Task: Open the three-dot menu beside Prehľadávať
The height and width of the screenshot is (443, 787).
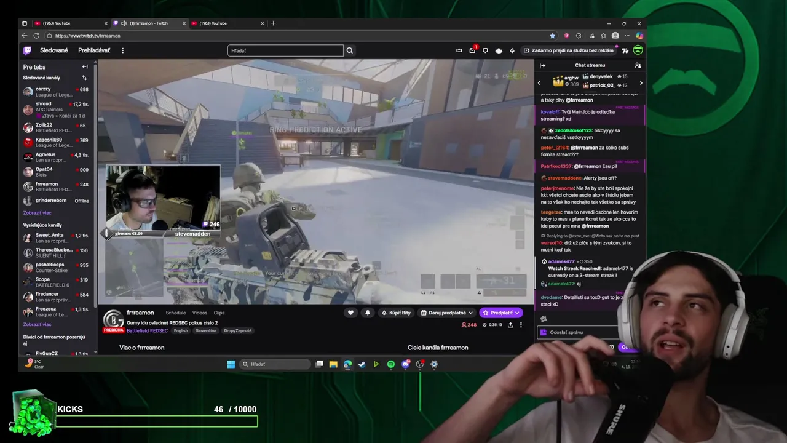Action: tap(122, 50)
